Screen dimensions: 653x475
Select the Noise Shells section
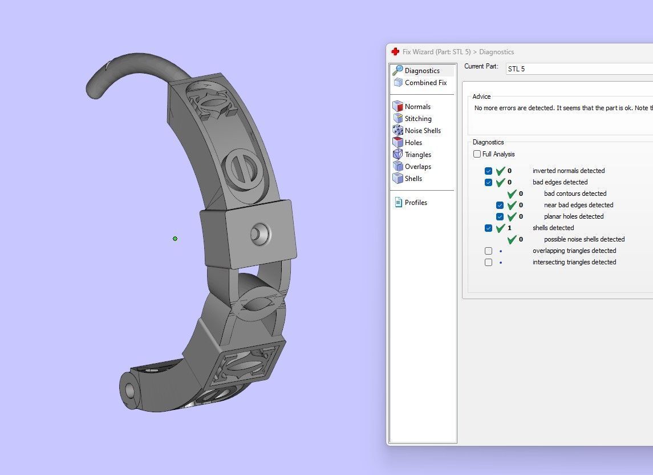click(423, 131)
